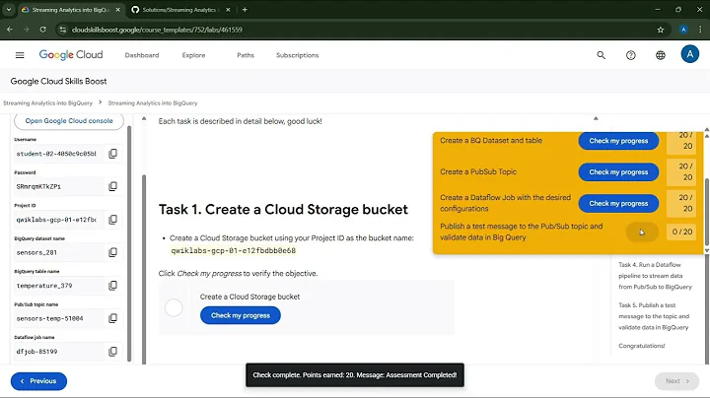Click the bucket name qwiklabs-gcp-01-e12fbdbb0e68 code

233,250
